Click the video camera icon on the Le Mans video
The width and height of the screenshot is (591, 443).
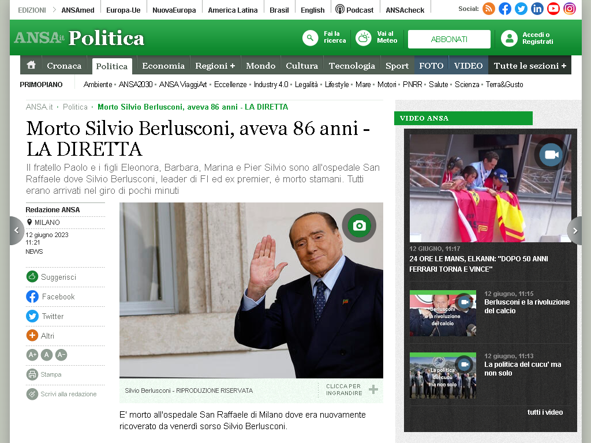(x=551, y=155)
